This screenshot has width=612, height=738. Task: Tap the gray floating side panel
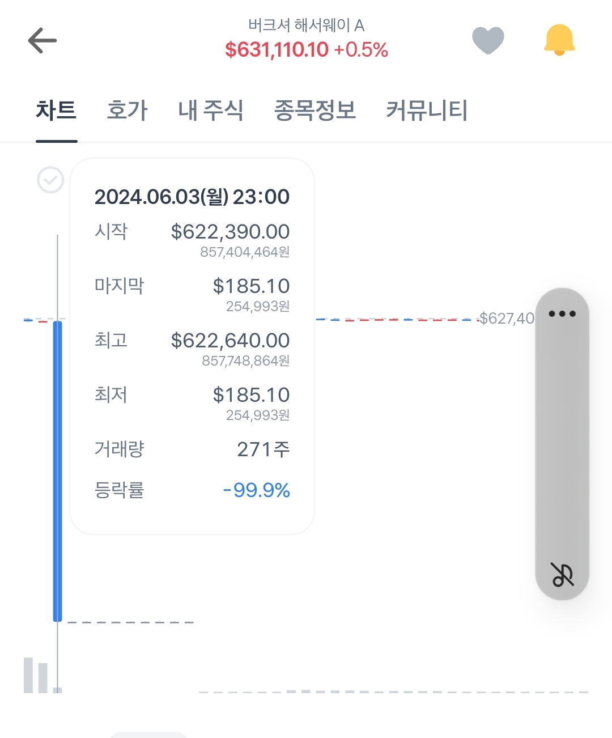coord(562,444)
